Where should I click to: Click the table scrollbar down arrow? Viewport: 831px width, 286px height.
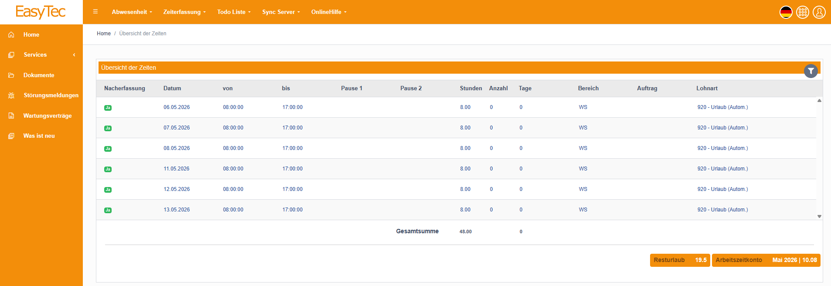click(x=819, y=216)
